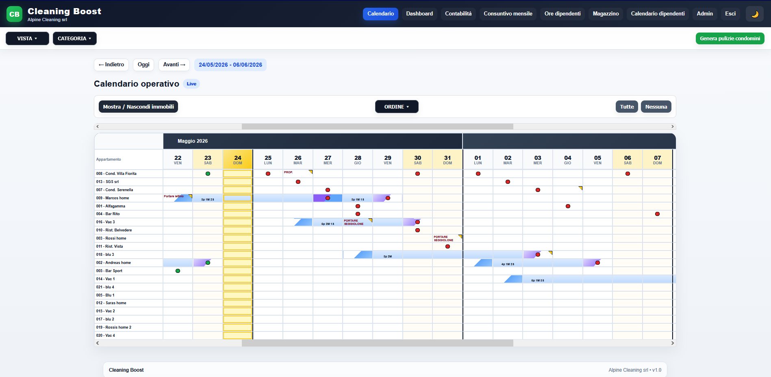The height and width of the screenshot is (377, 771).
Task: Click red dot for blu 3 on 03
Action: click(x=538, y=255)
